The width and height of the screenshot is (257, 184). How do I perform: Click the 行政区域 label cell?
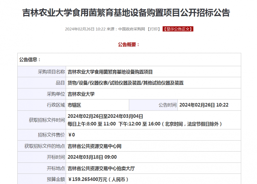[42, 105]
